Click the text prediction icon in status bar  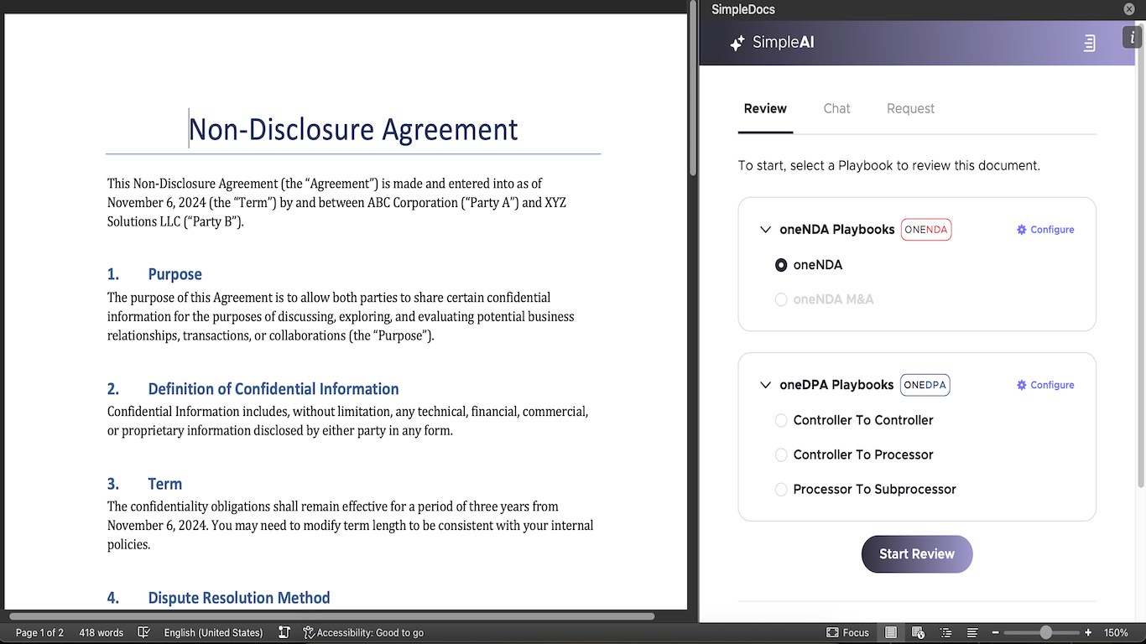(284, 632)
